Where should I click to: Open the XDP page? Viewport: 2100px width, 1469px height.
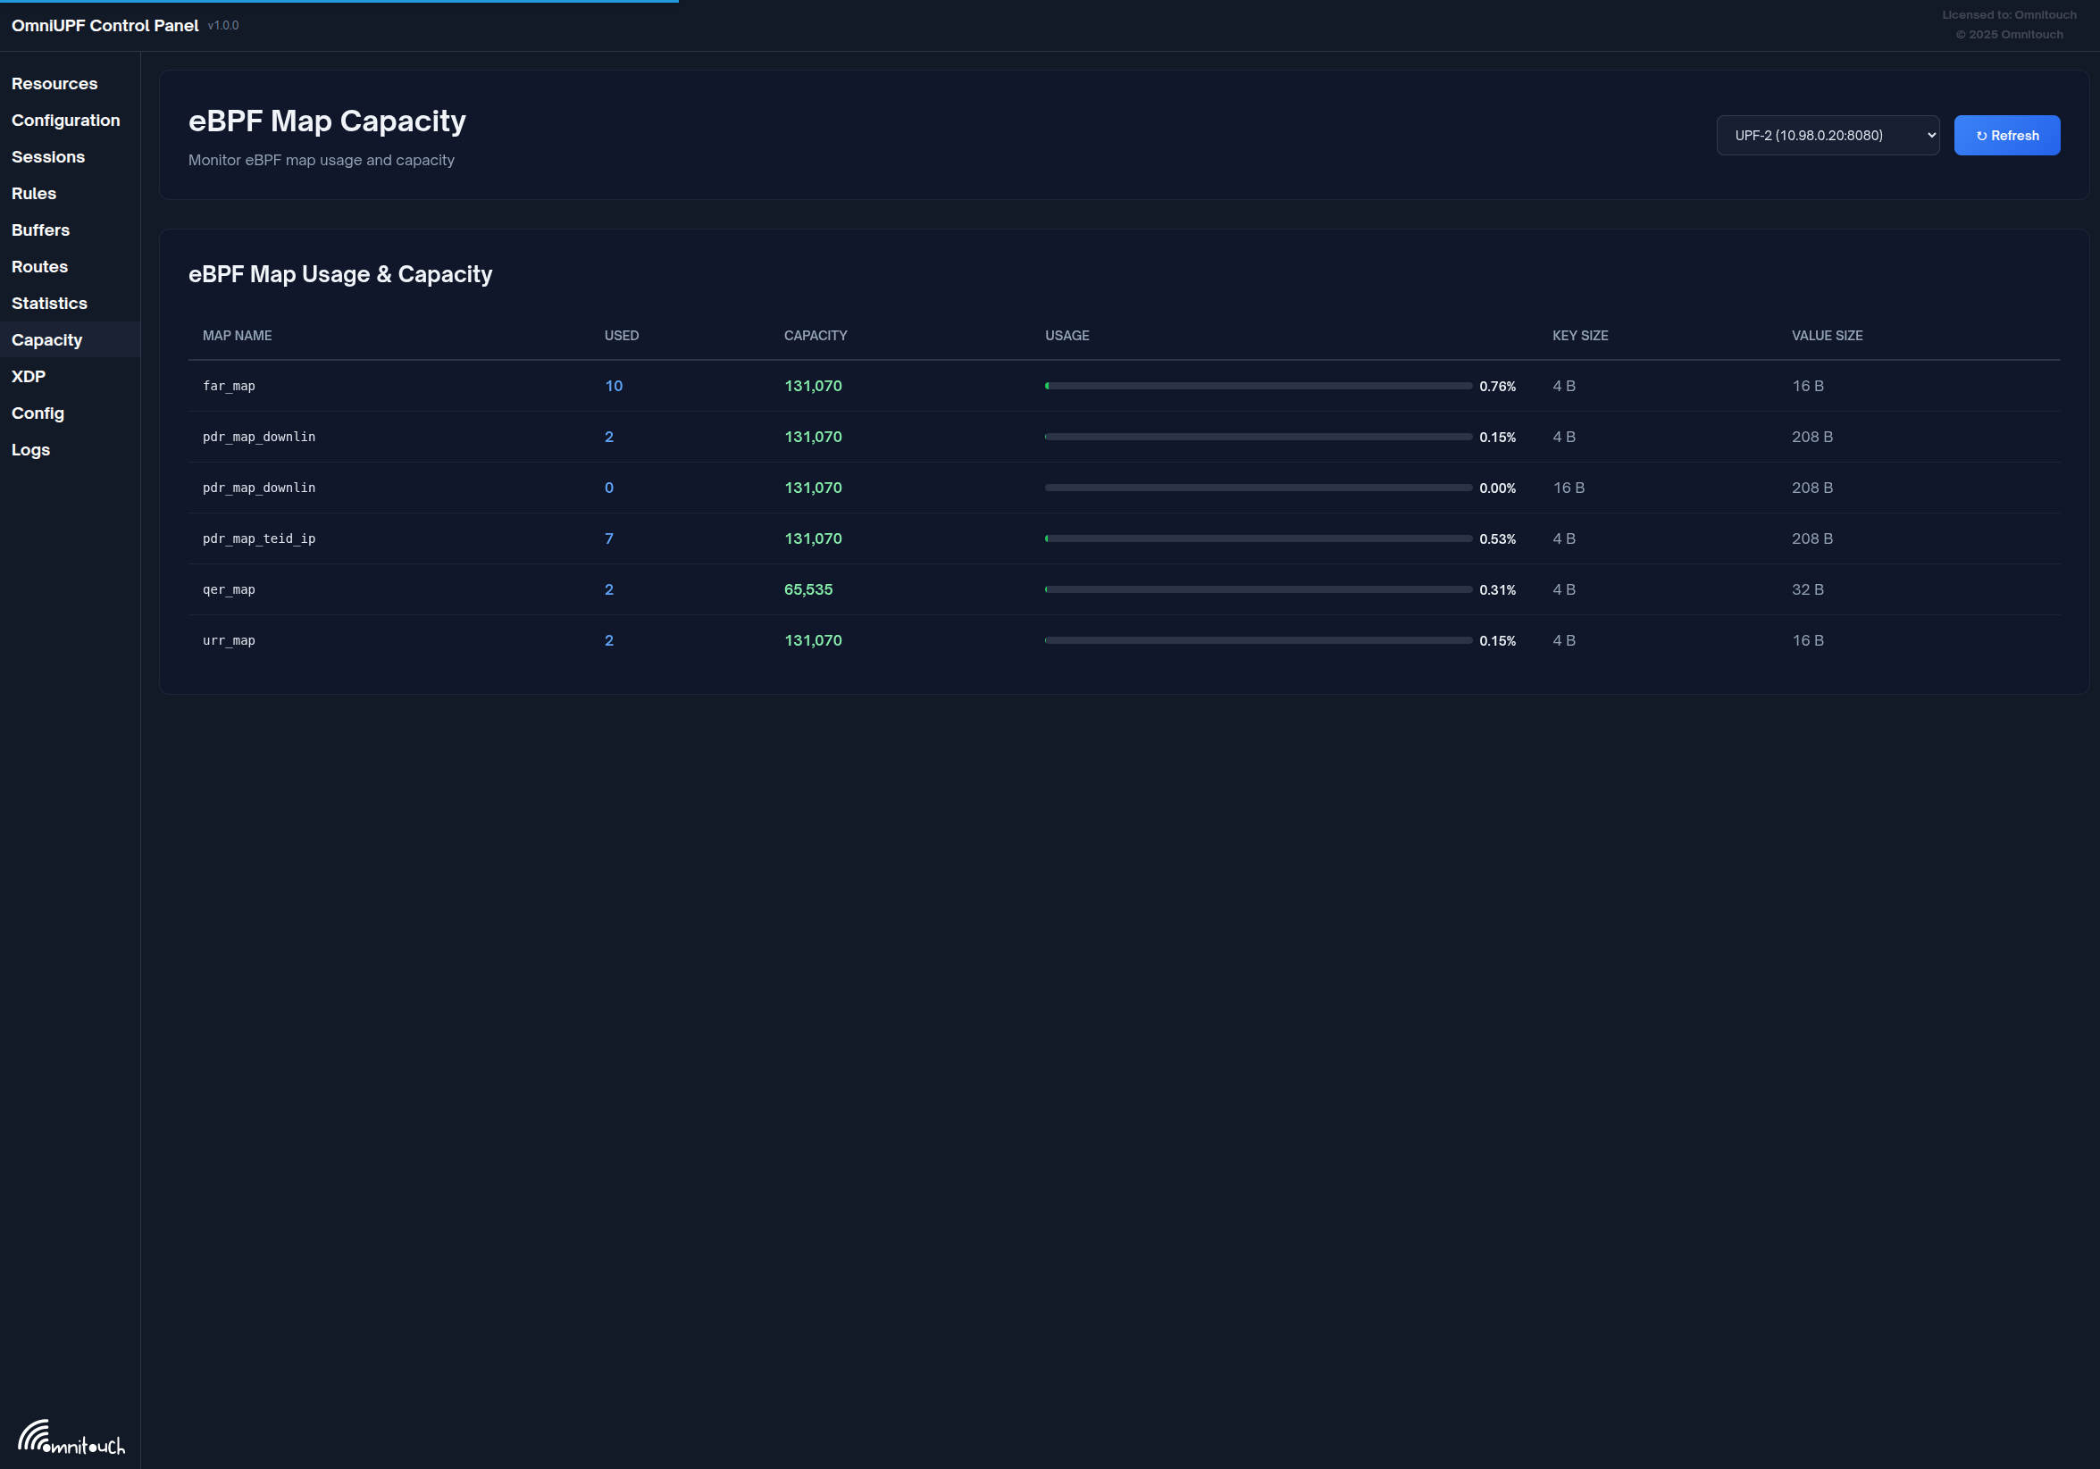(x=29, y=376)
